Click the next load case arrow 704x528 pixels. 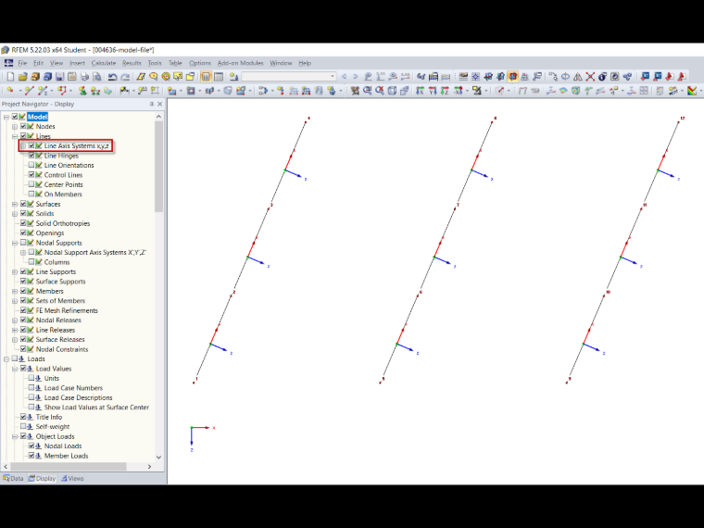356,77
